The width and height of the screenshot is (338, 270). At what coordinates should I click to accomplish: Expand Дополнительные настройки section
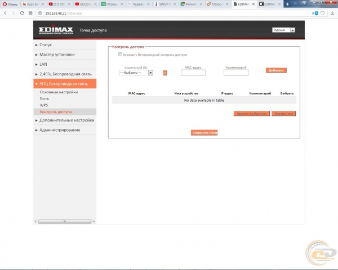pos(65,120)
